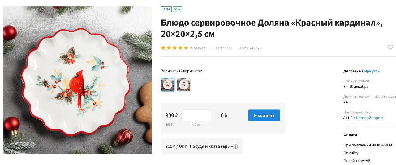
Task: Open the main product photo of the plate
Action: click(x=78, y=80)
